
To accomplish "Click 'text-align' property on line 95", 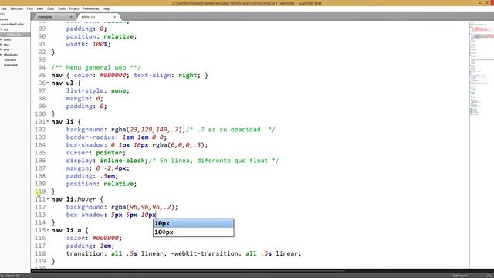I will 152,76.
